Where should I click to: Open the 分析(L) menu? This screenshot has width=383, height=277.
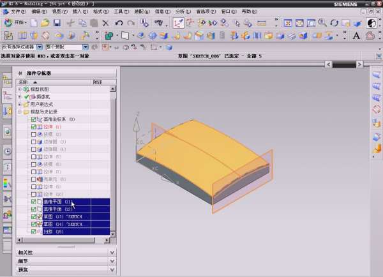183,11
